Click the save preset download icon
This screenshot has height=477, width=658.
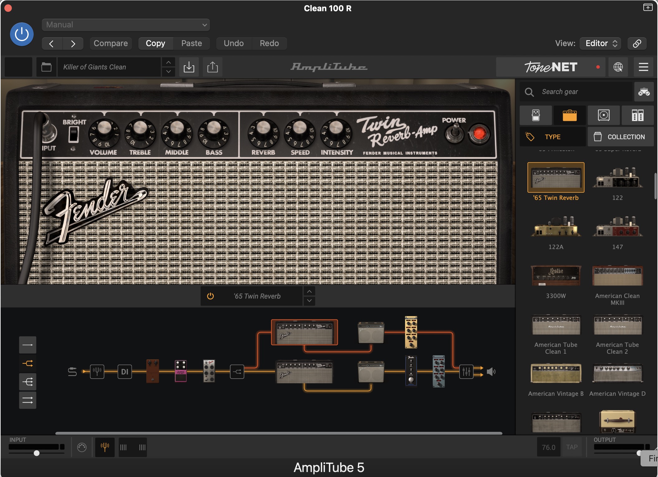(x=189, y=67)
